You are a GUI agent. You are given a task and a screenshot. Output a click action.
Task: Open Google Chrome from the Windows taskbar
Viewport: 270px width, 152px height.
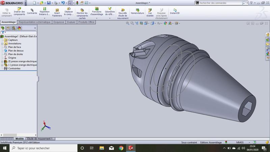[121, 148]
